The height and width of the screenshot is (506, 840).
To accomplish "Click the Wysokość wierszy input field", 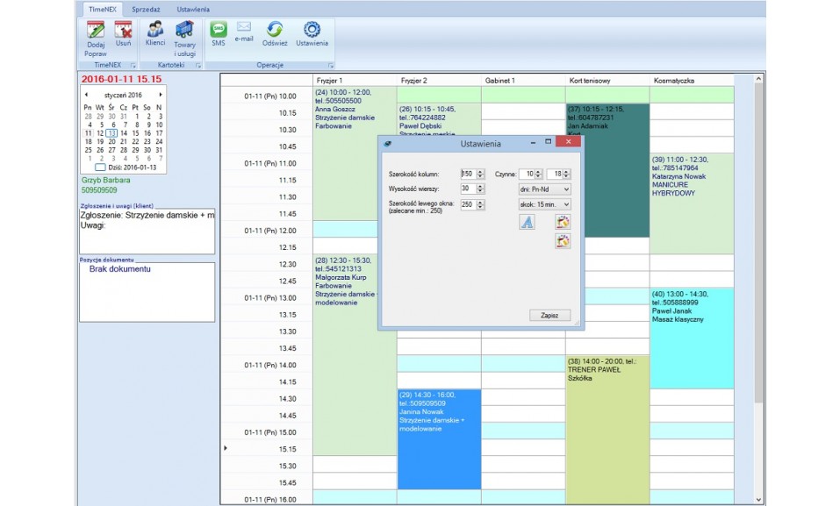I will coord(467,189).
